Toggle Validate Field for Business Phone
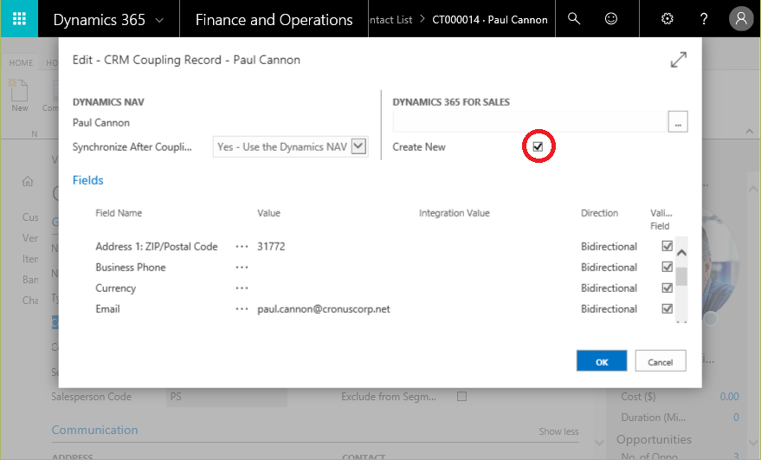761x460 pixels. click(x=667, y=267)
